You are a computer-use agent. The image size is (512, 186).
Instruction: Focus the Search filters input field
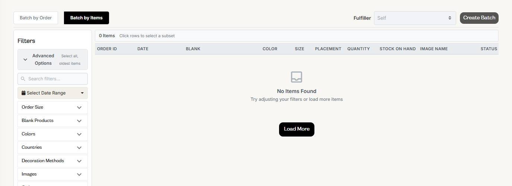(x=52, y=79)
